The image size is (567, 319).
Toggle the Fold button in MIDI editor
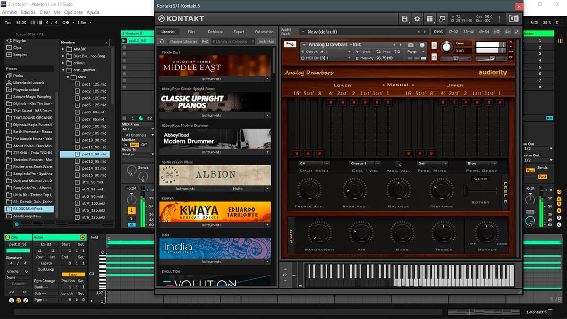95,237
